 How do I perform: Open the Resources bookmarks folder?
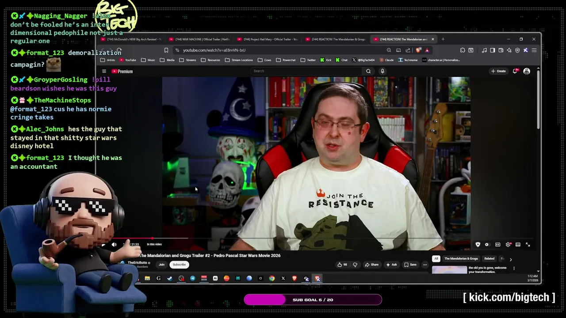210,60
